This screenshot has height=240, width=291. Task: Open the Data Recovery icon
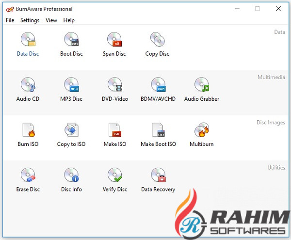tap(158, 175)
